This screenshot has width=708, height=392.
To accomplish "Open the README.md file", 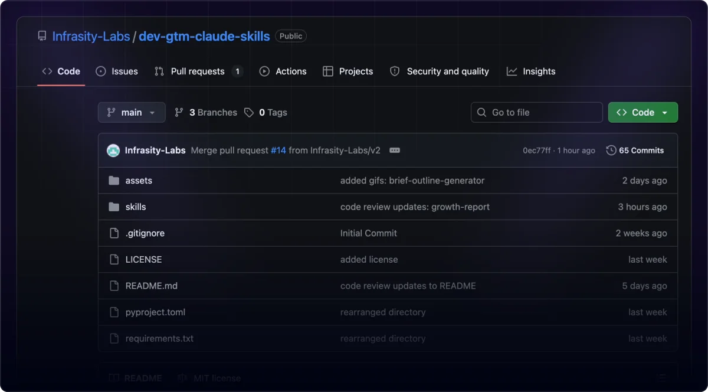I will coord(152,286).
